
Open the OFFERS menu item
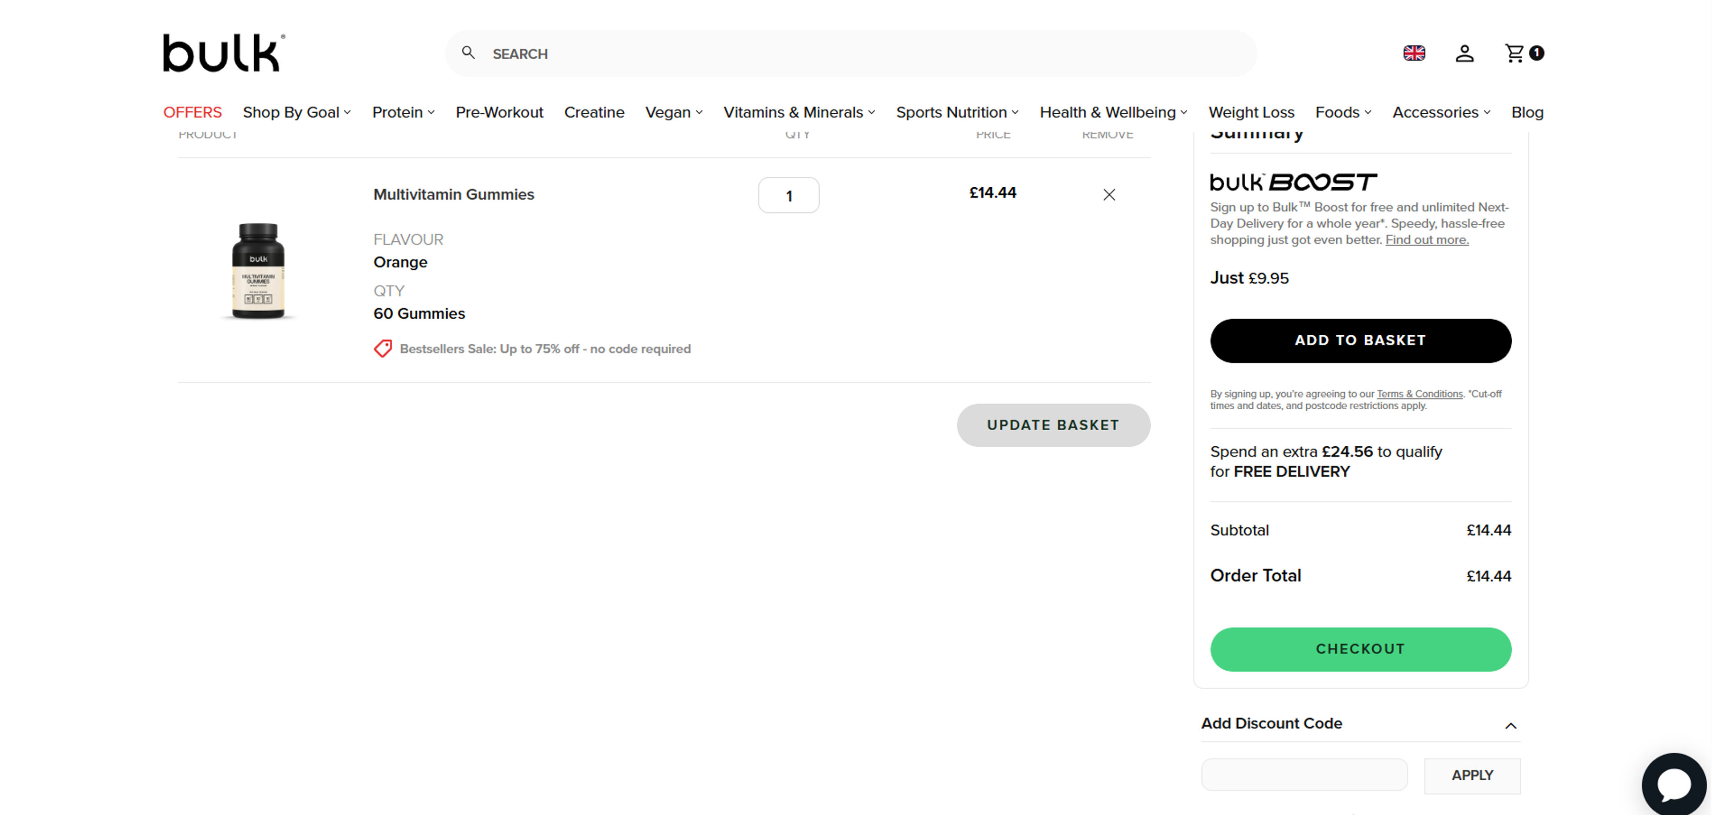point(192,112)
